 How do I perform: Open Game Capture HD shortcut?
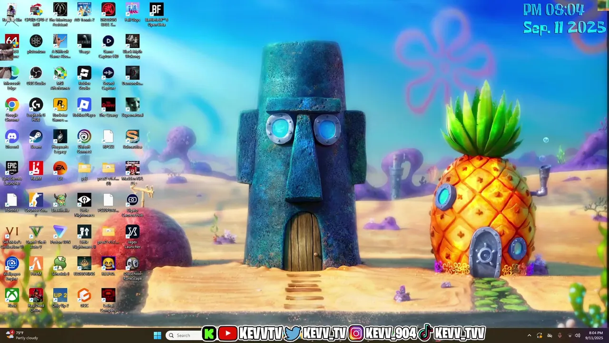pos(108,46)
